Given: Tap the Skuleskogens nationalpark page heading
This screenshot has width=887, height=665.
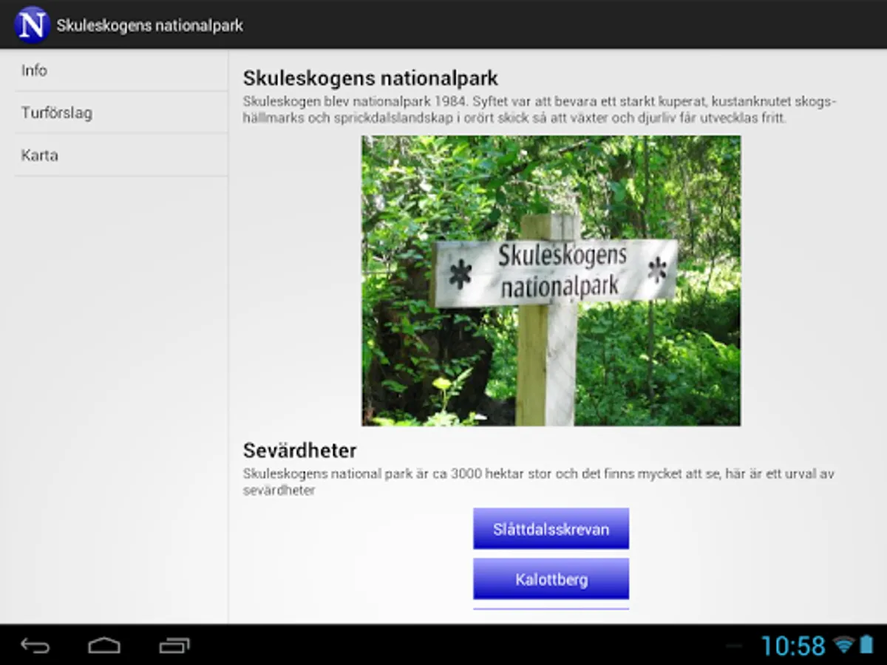Looking at the screenshot, I should (371, 78).
